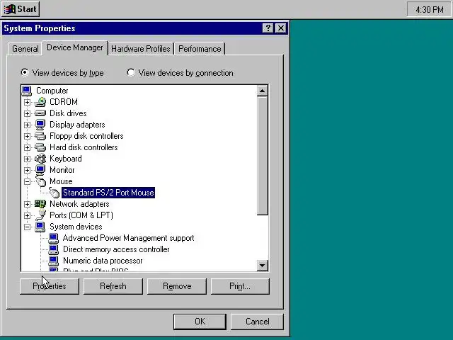Select the Standard PS/2 Port Mouse label
This screenshot has height=340, width=453.
[x=108, y=193]
